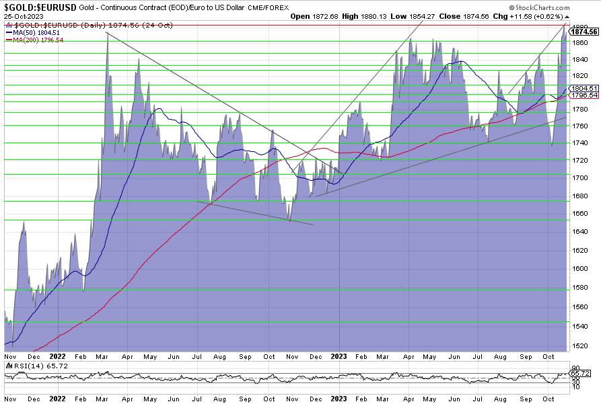
Task: Click the 1700 price level on y-axis
Action: 578,178
